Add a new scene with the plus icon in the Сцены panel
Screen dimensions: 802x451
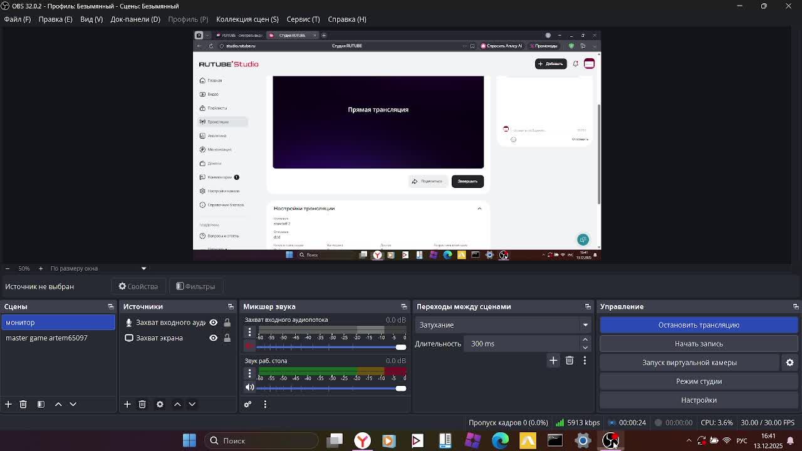coord(8,404)
